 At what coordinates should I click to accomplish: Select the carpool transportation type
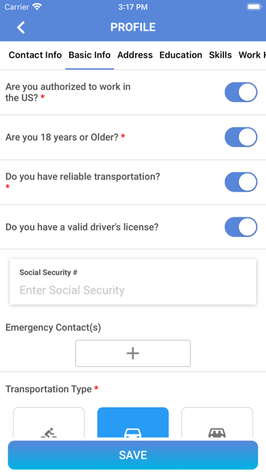point(217,422)
